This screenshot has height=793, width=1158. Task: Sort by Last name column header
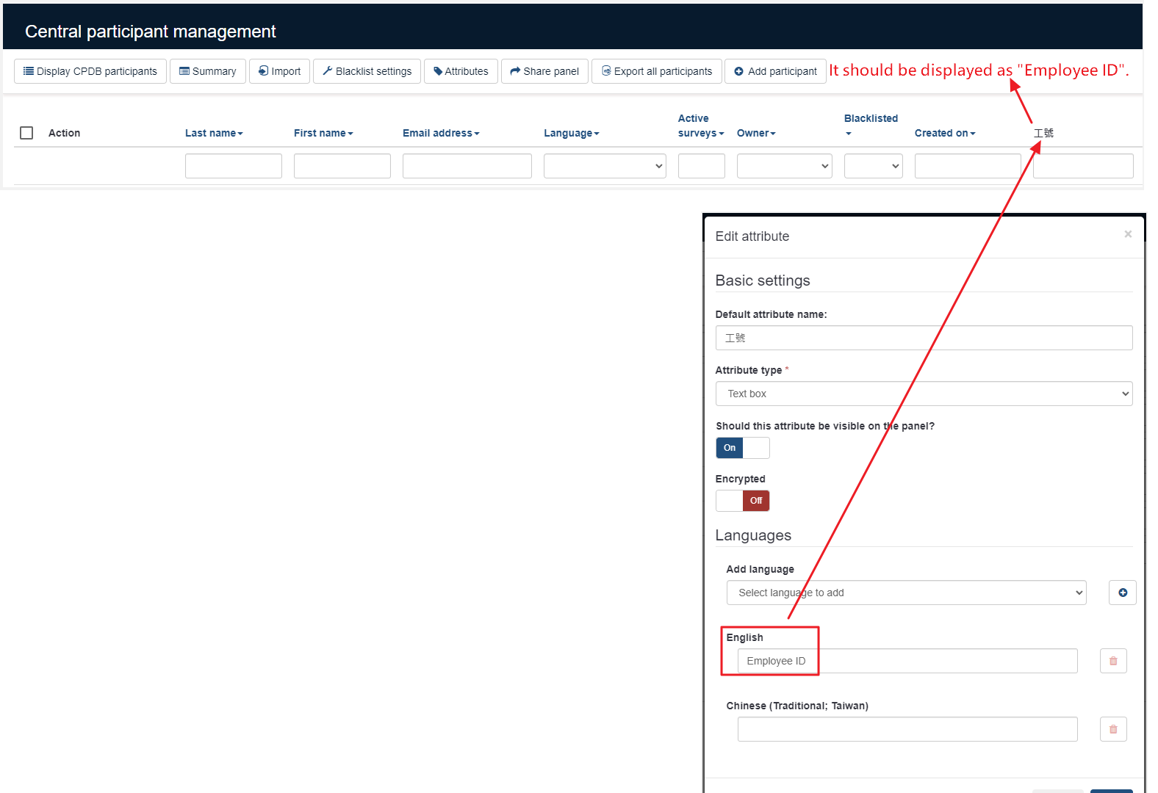tap(213, 133)
